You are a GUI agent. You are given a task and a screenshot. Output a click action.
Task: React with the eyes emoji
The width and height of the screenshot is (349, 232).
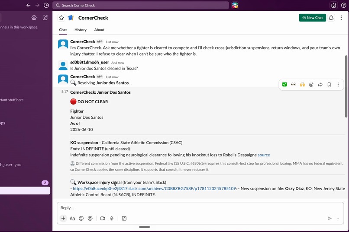[x=293, y=84]
